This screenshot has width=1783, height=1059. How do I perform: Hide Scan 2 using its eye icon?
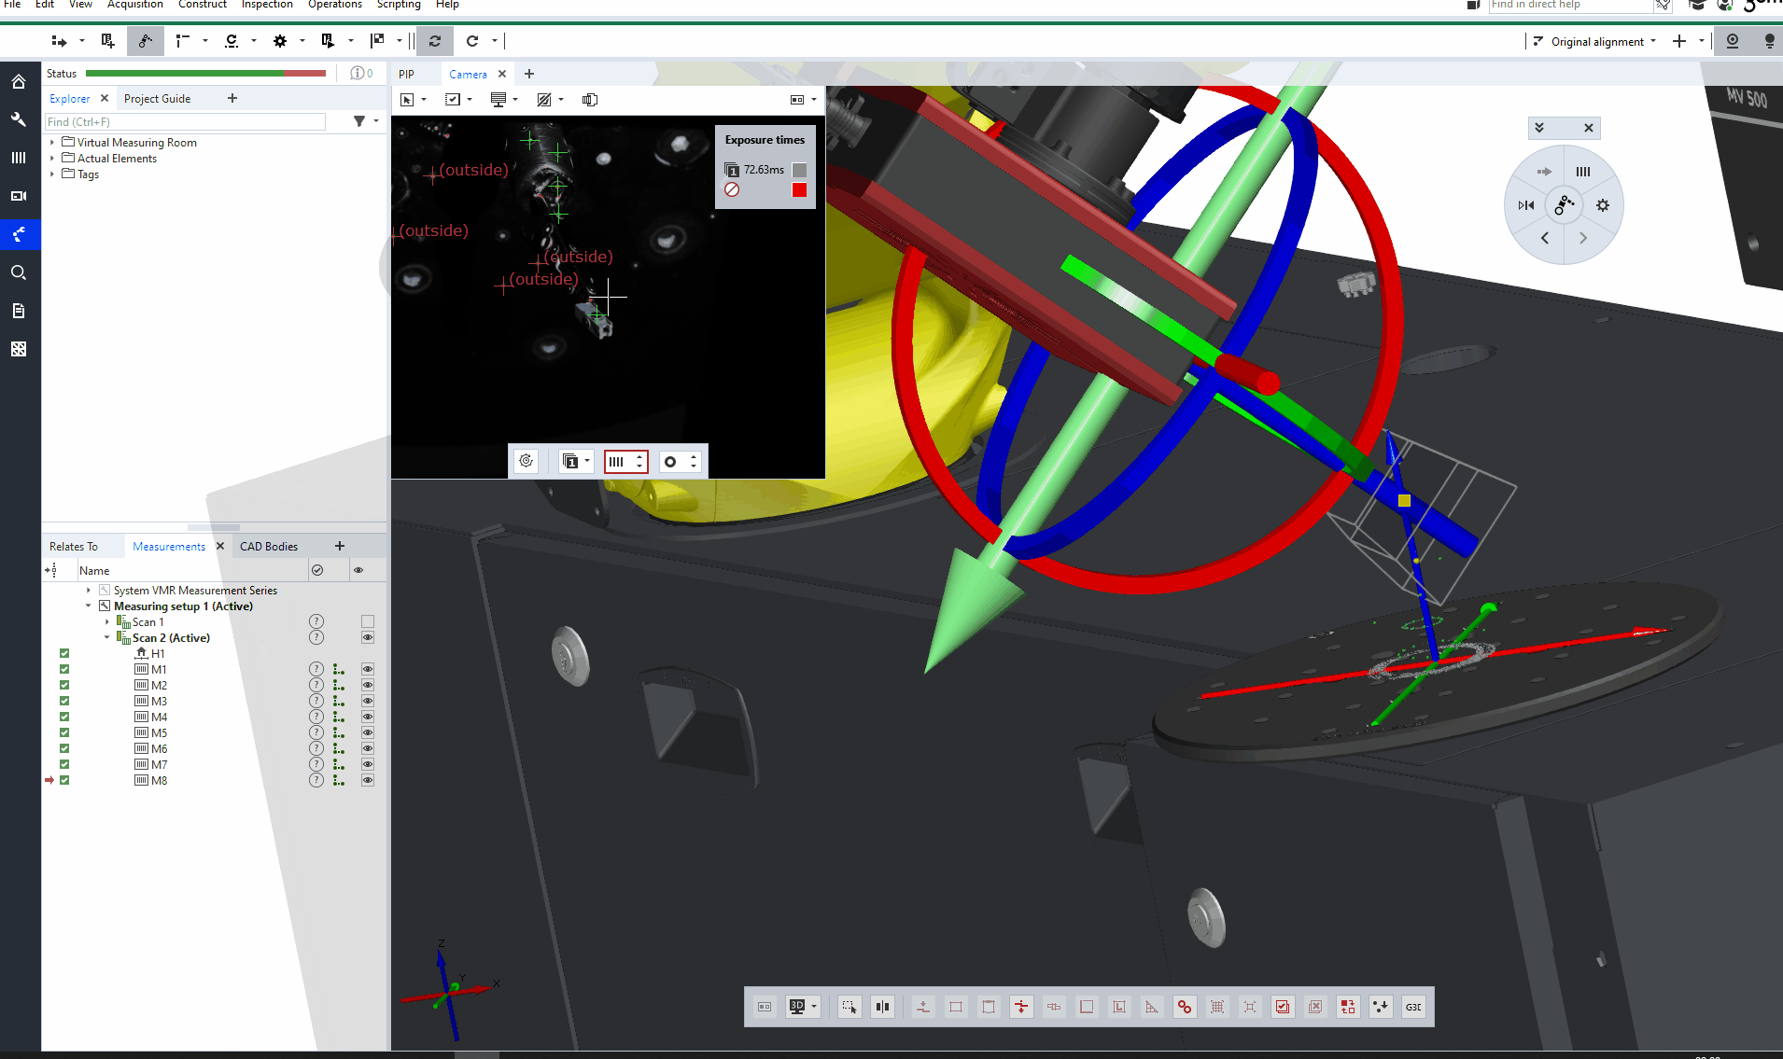[x=367, y=637]
